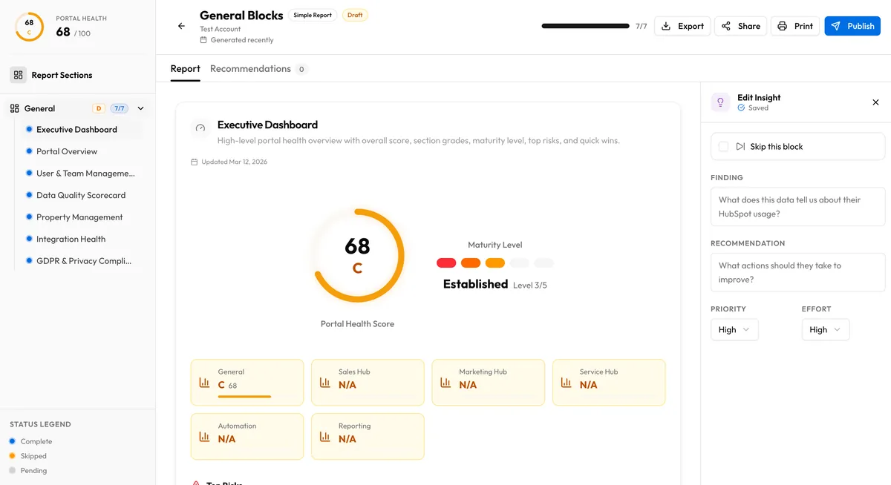Click the lightbulb icon in Edit Insight header
The image size is (891, 485).
(x=719, y=102)
